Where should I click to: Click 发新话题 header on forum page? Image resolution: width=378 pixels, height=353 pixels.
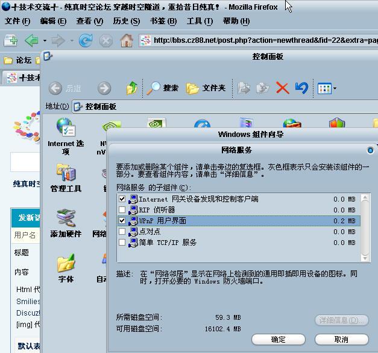[x=25, y=217]
